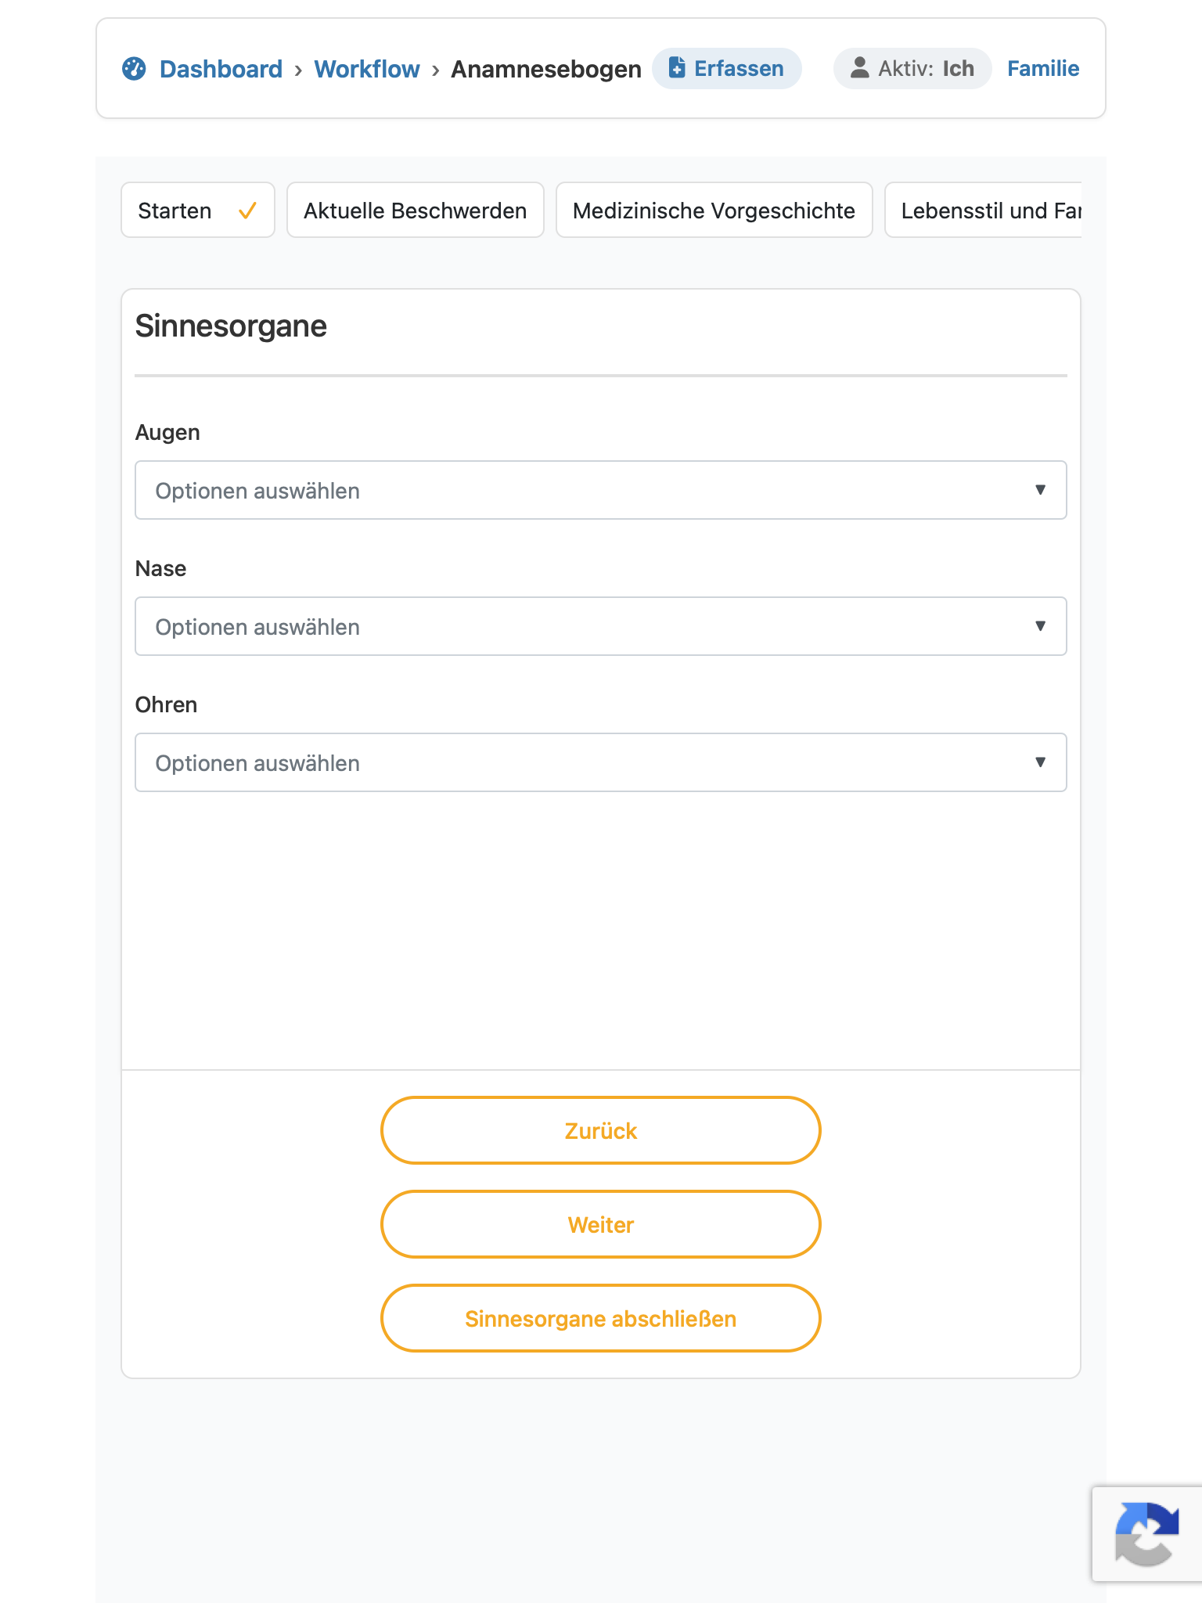Click the orange checkmark on Starten
The height and width of the screenshot is (1603, 1202).
pos(247,211)
